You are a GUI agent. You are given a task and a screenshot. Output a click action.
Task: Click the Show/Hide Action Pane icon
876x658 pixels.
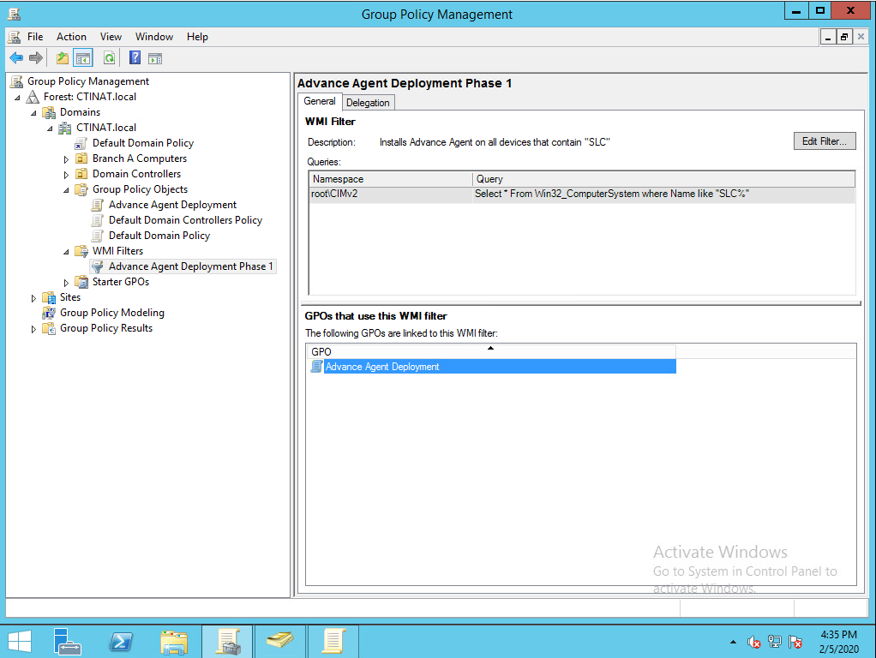[155, 57]
